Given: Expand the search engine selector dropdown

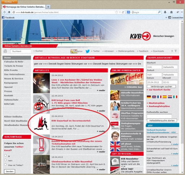Looking at the screenshot, I should pos(129,12).
